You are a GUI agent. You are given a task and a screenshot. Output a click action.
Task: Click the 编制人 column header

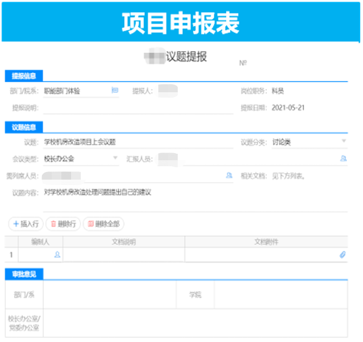point(40,242)
